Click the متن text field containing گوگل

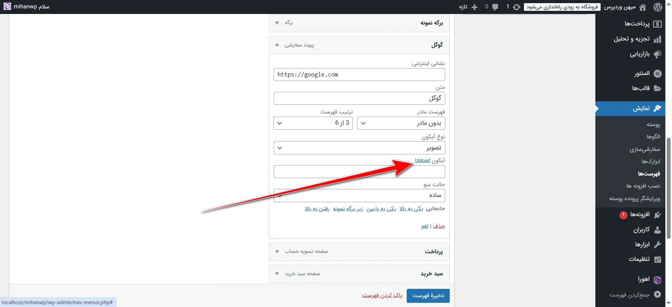pos(359,98)
